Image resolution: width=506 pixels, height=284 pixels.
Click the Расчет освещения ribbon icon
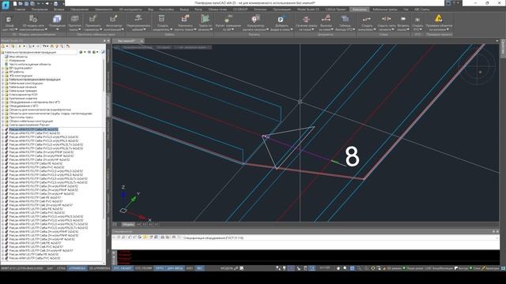228,19
